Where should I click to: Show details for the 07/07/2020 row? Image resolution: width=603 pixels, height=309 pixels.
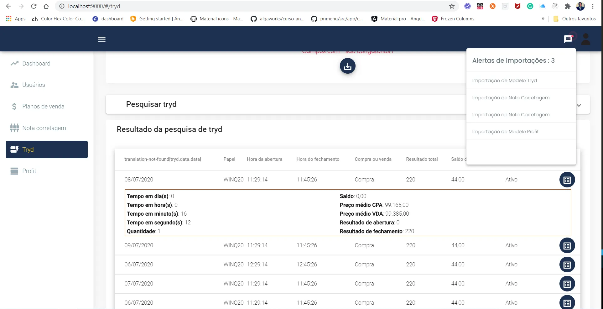coord(567,284)
